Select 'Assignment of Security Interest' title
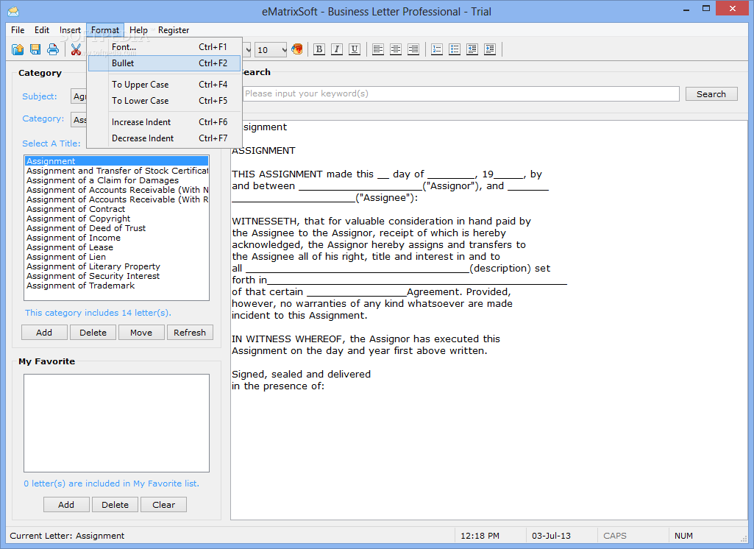754x549 pixels. pyautogui.click(x=117, y=276)
